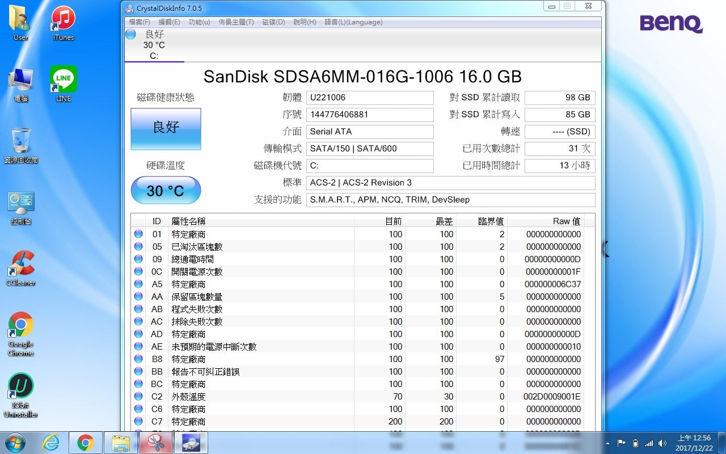Viewport: 726px width, 454px height.
Task: Open File Explorer from taskbar
Action: coord(121,443)
